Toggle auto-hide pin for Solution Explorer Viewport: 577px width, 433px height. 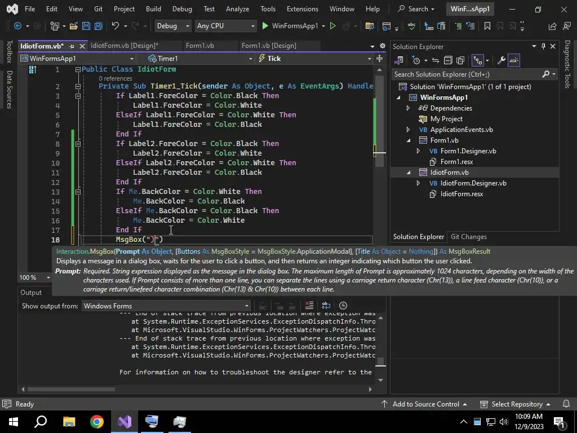[543, 46]
